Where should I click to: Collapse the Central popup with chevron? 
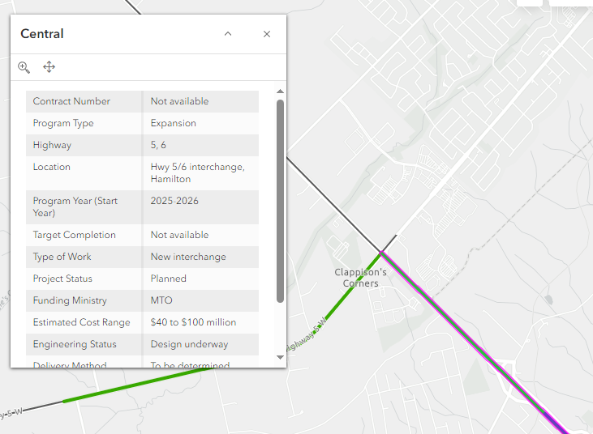[228, 34]
